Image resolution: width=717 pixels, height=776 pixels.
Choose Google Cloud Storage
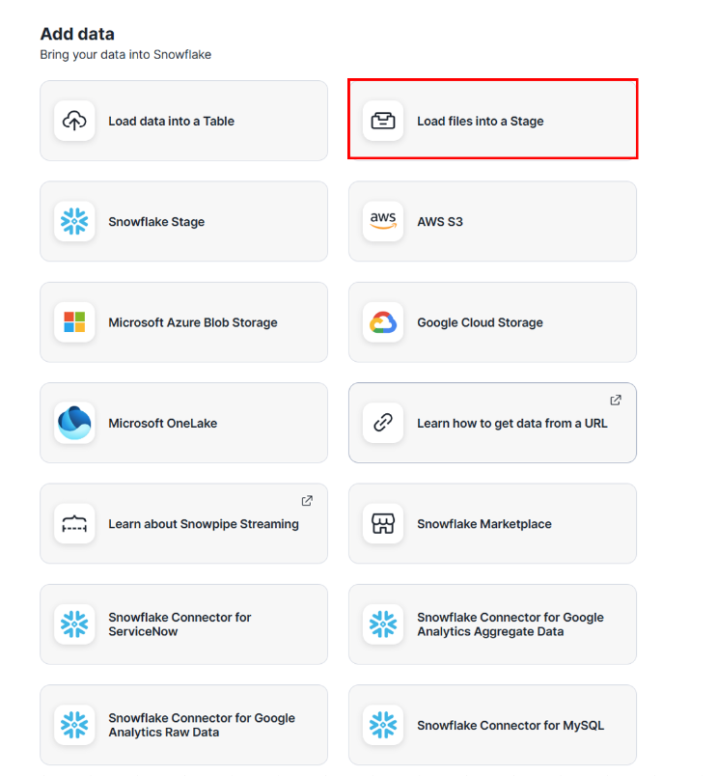[492, 322]
